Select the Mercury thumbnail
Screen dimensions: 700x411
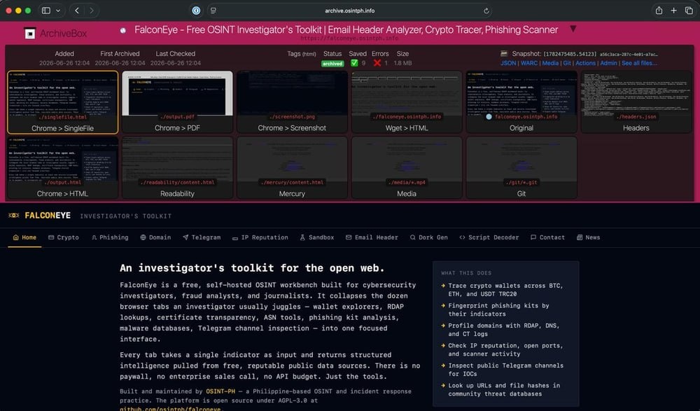[x=292, y=167]
